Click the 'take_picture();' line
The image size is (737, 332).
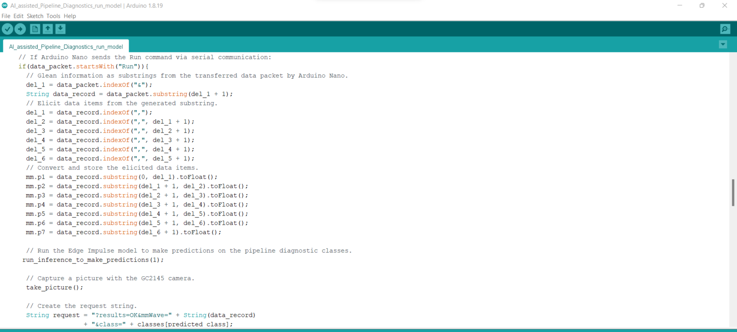pyautogui.click(x=54, y=287)
